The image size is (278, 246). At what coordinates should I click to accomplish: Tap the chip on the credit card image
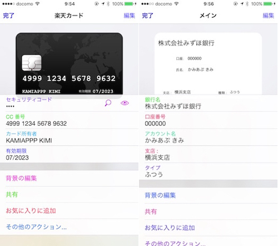coord(32,63)
